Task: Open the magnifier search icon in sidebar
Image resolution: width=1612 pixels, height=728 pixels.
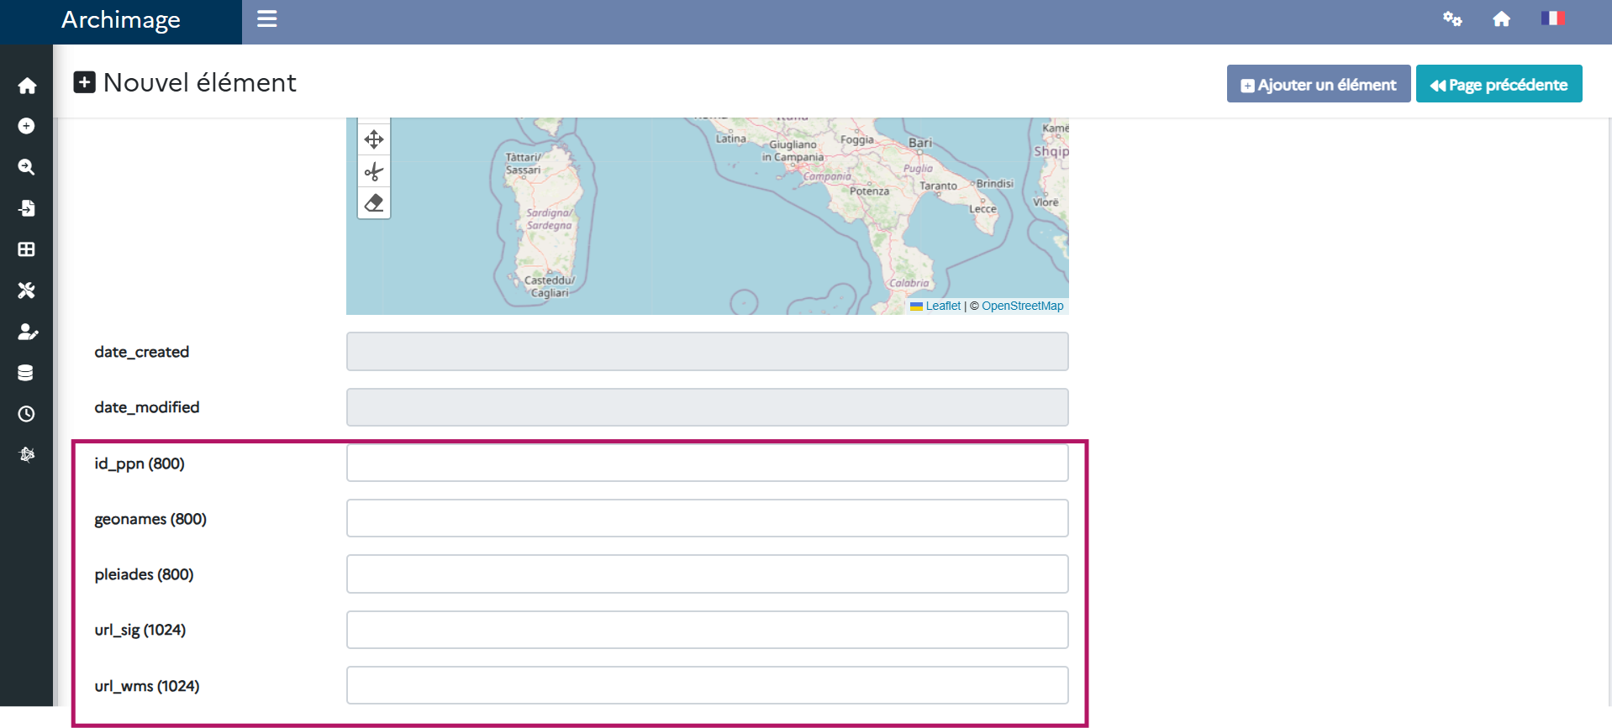Action: 27,167
